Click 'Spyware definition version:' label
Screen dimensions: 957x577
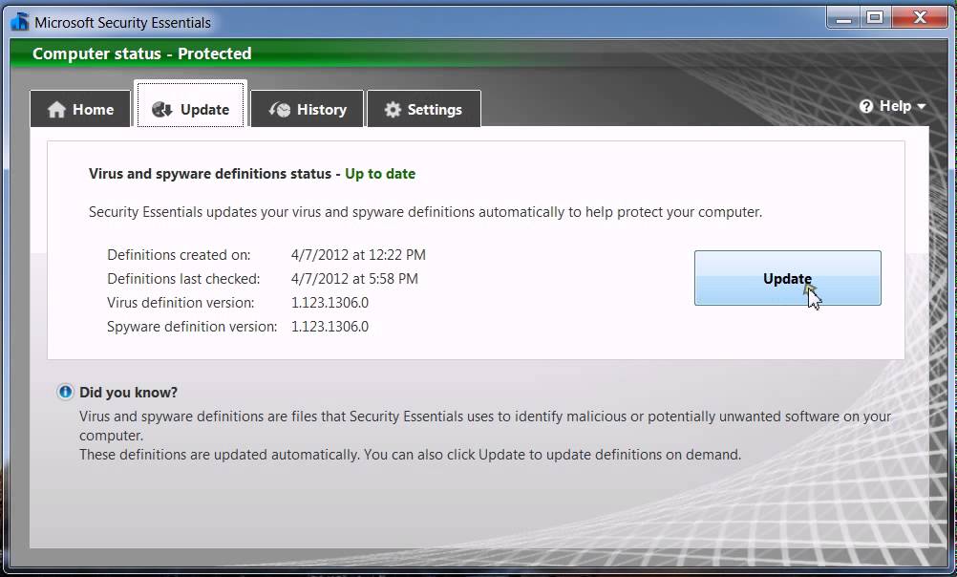192,326
